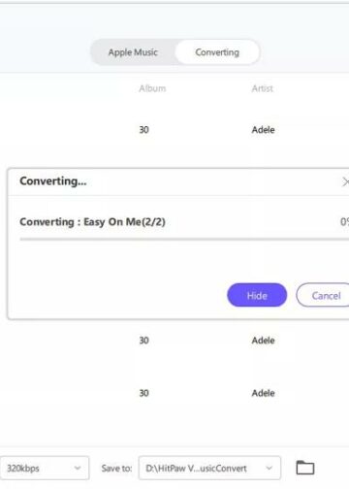
Task: Click the Artist column header
Action: 263,88
